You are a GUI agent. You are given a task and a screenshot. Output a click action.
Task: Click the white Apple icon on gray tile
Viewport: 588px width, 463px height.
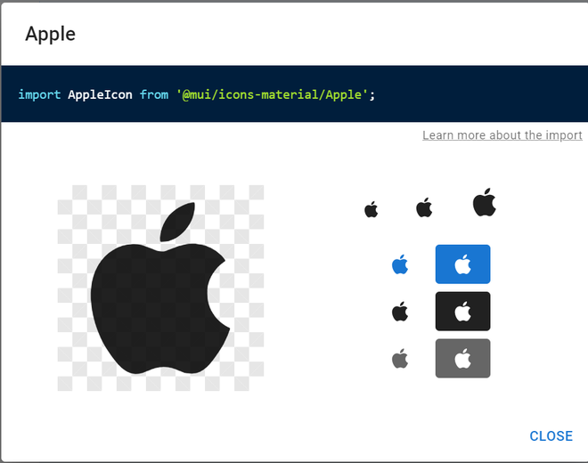point(462,359)
